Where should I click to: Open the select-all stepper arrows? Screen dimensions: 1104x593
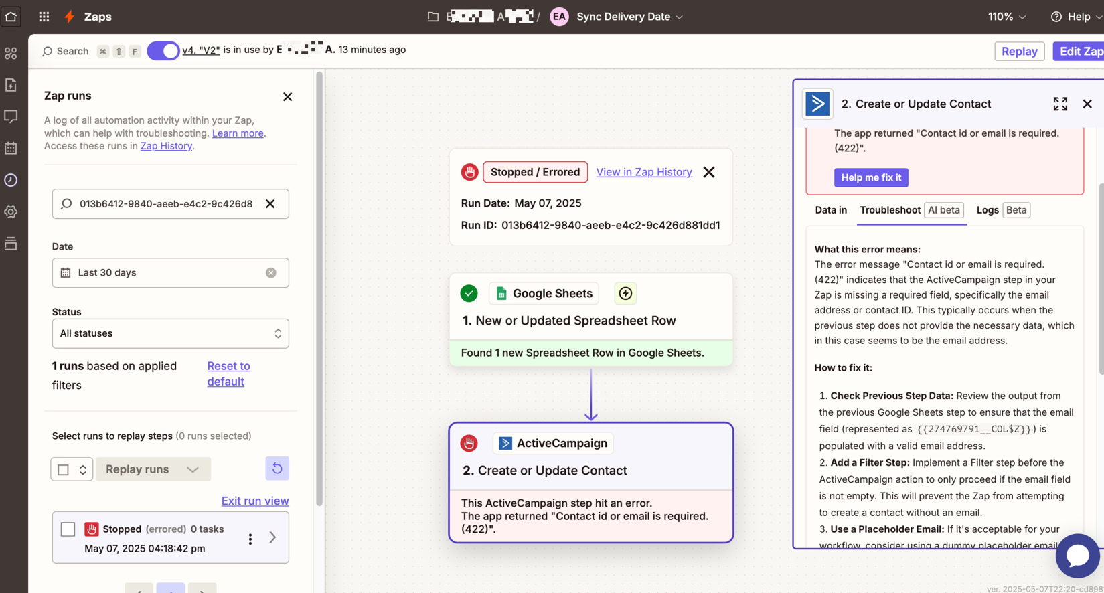coord(83,470)
